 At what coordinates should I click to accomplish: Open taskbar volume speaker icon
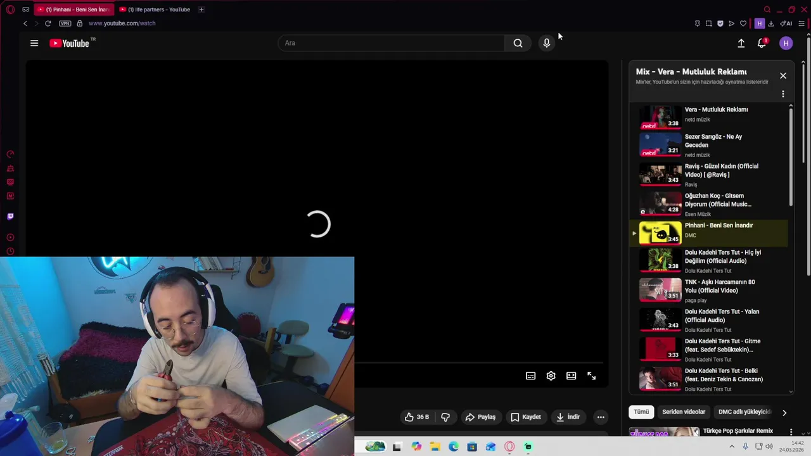click(x=769, y=446)
